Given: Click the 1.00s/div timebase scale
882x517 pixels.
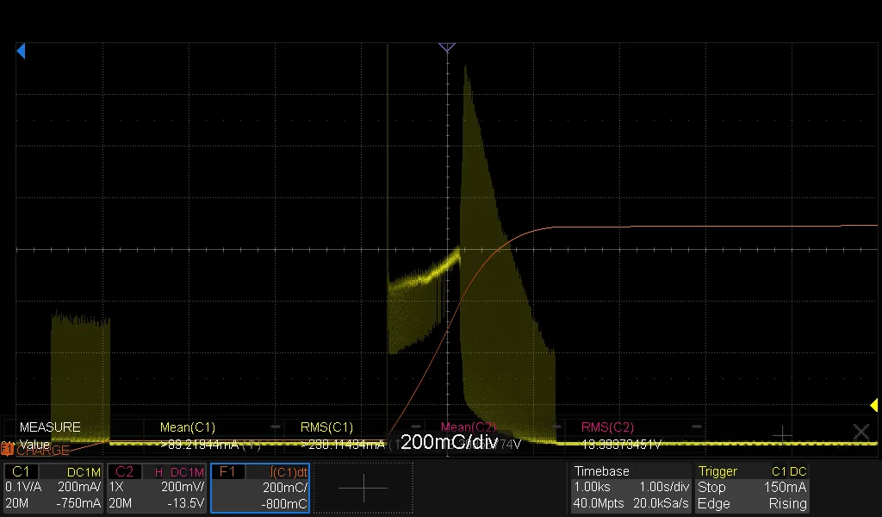Looking at the screenshot, I should click(x=664, y=487).
